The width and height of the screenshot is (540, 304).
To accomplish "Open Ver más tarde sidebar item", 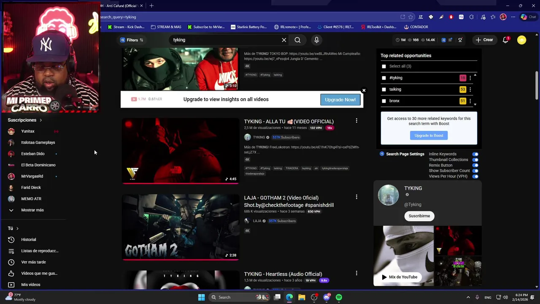I will click(34, 262).
